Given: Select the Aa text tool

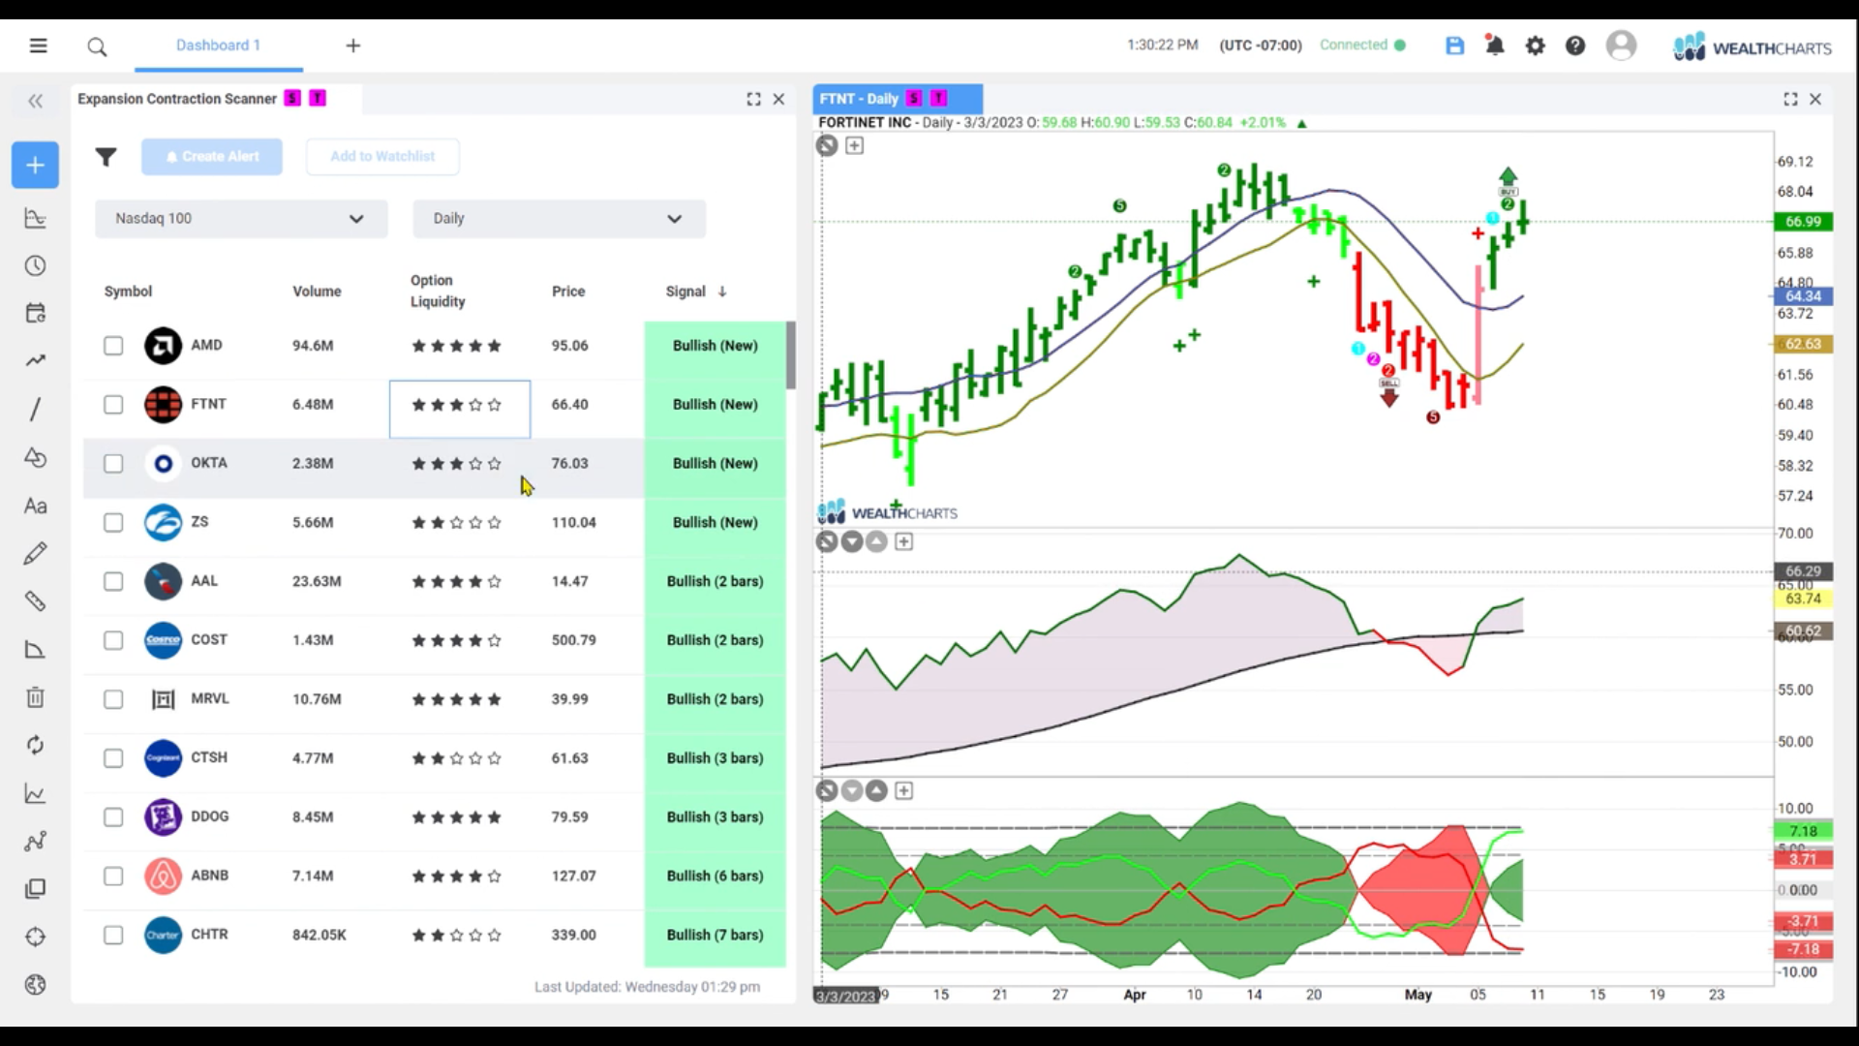Looking at the screenshot, I should tap(35, 506).
